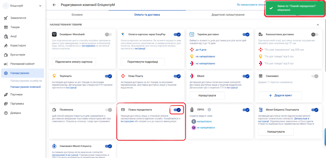The height and width of the screenshot is (158, 326).
Task: Collapse Налаштування товарів section chevron
Action: [318, 25]
